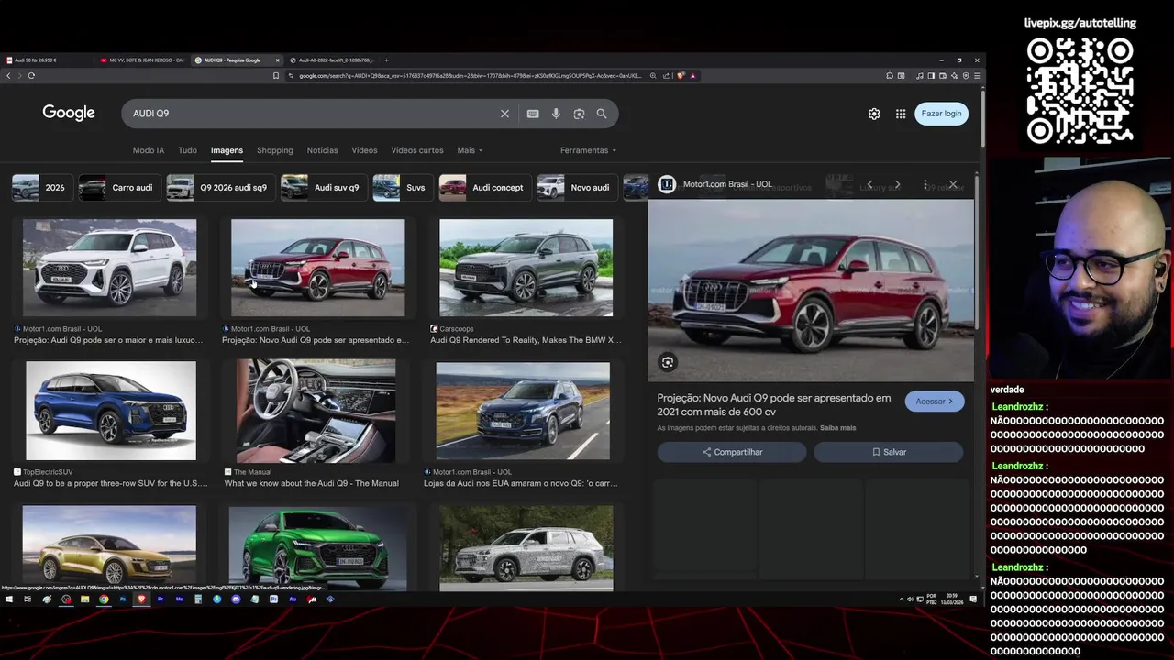This screenshot has width=1174, height=660.
Task: Select the Audi suv q9 filter chip
Action: click(x=322, y=188)
